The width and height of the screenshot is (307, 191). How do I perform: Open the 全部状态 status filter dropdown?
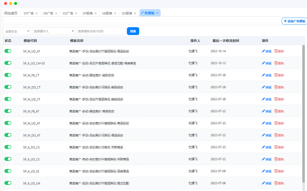pyautogui.click(x=17, y=31)
